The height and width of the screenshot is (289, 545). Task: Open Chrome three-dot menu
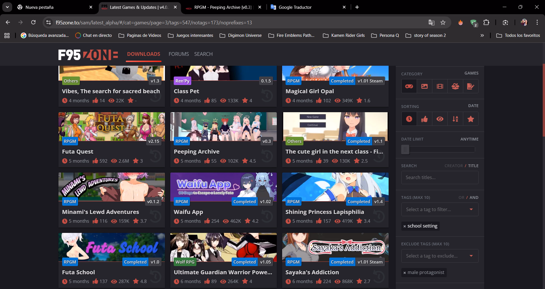click(x=537, y=22)
